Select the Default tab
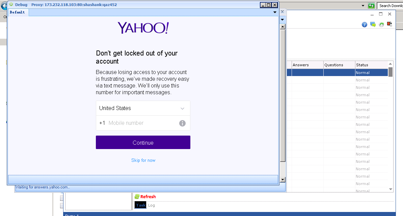Image resolution: width=403 pixels, height=216 pixels. pyautogui.click(x=17, y=12)
